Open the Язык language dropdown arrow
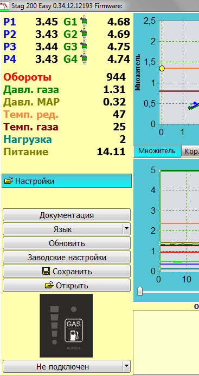199x376 pixels. (126, 229)
